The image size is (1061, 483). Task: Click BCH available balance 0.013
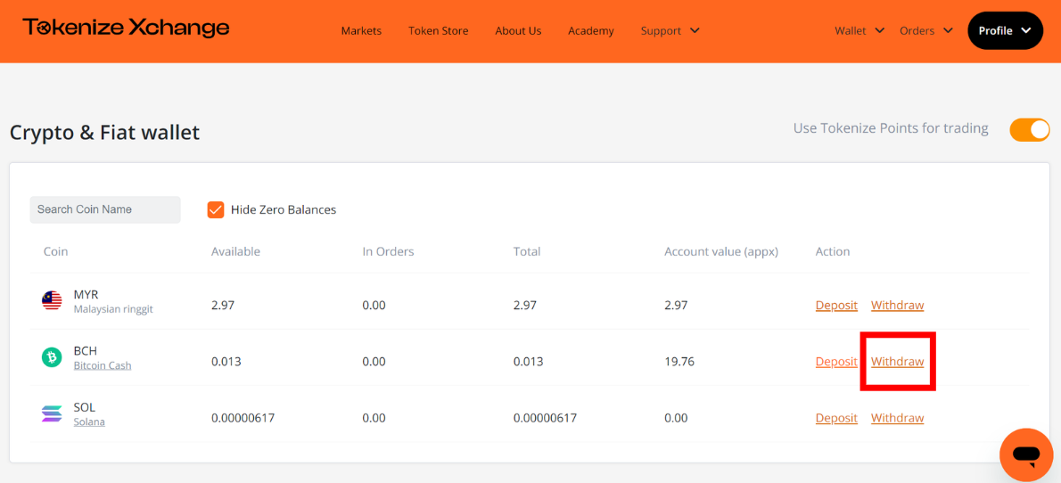[226, 362]
